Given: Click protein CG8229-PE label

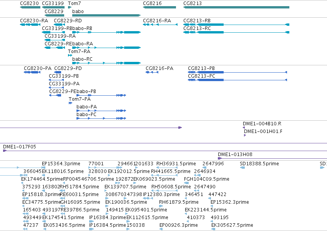Looking at the screenshot, I should point(63,91).
